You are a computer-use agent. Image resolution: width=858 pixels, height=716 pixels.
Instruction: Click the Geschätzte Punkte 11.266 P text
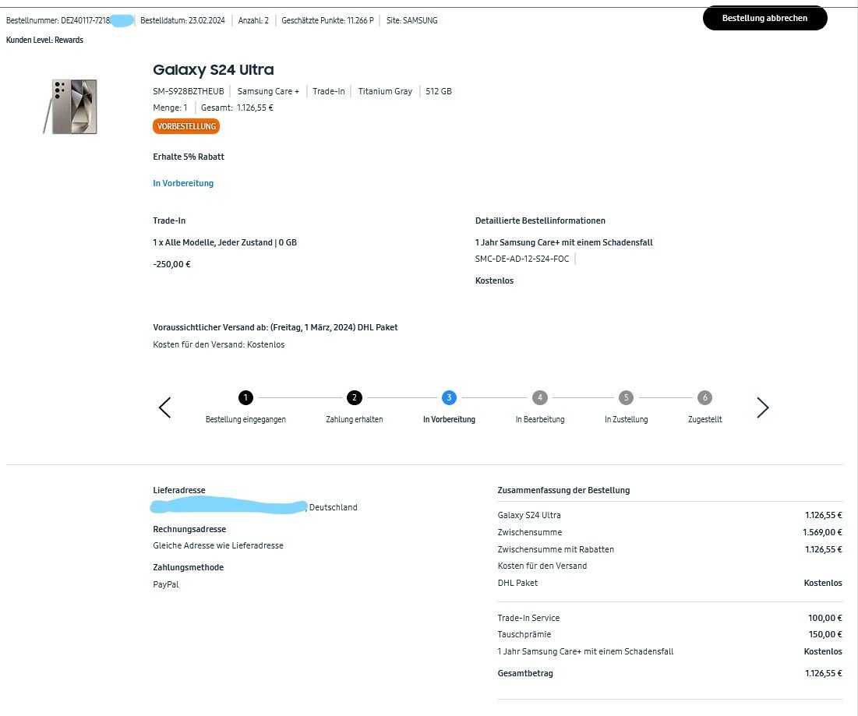(x=328, y=20)
